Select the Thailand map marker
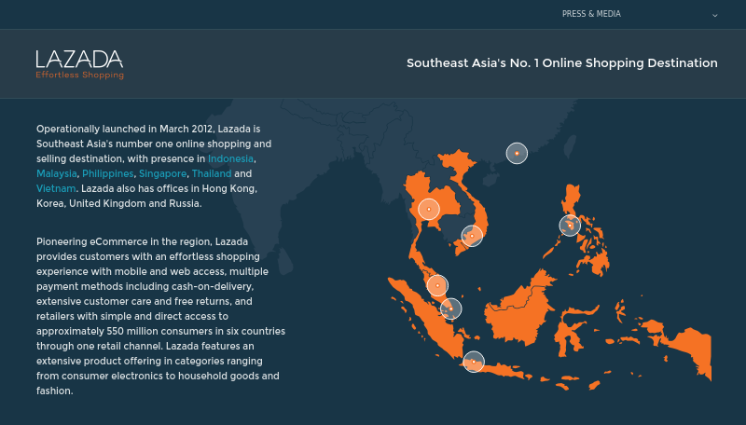 pos(429,209)
